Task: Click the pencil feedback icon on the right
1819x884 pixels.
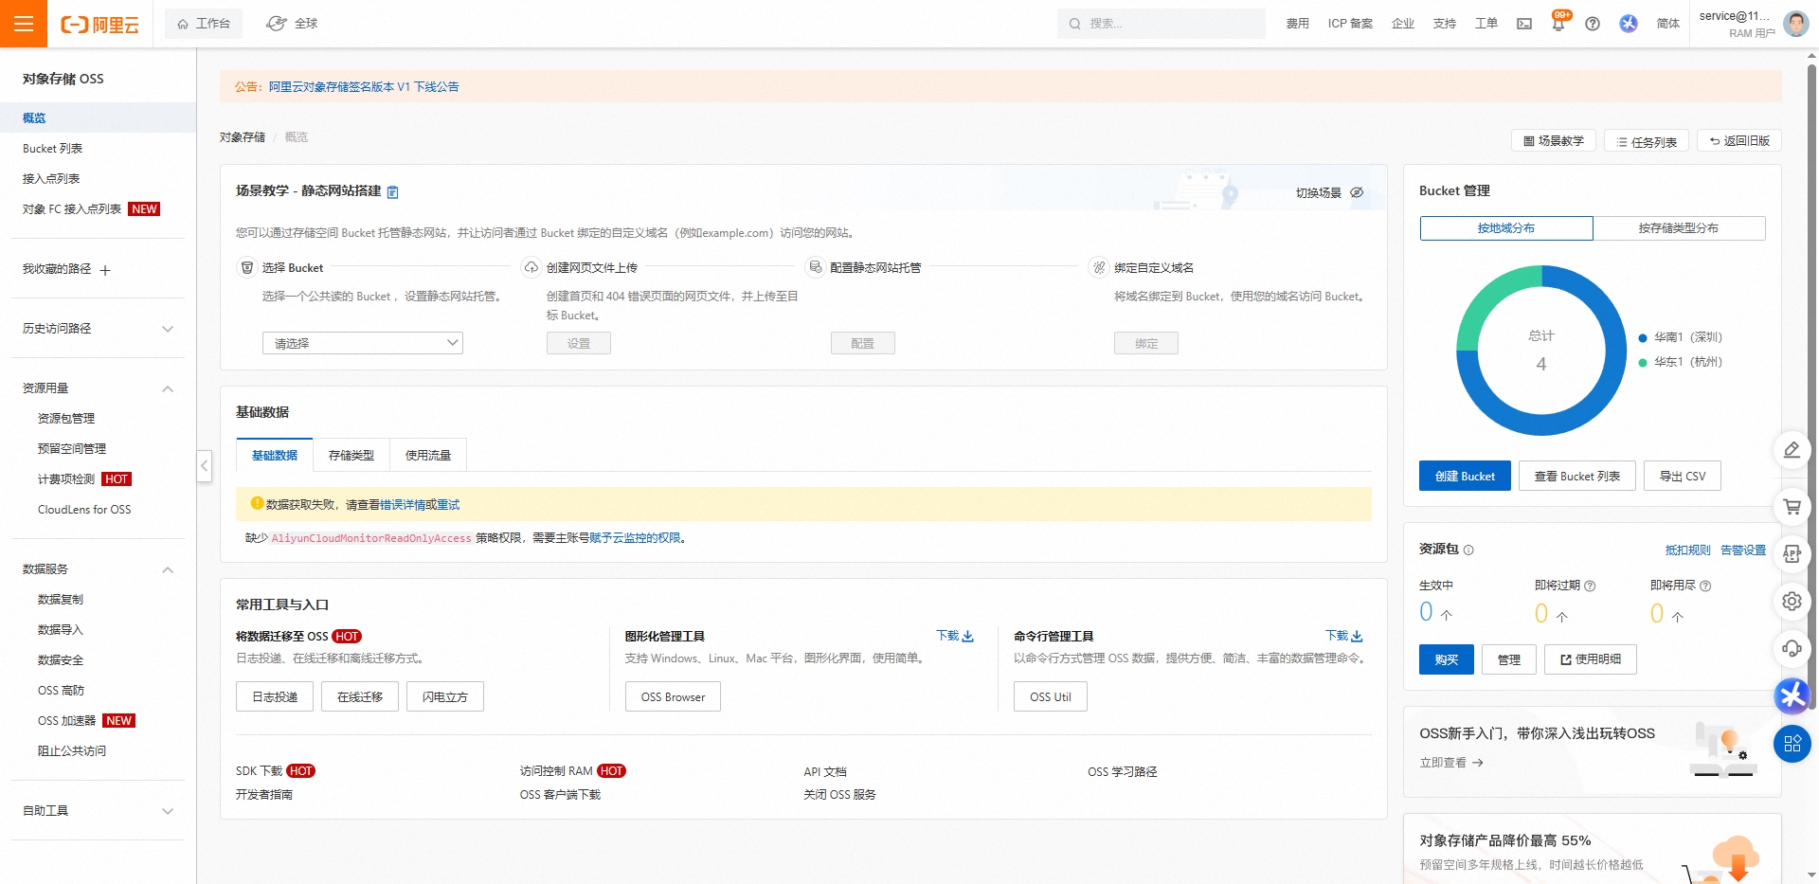Action: pos(1792,450)
